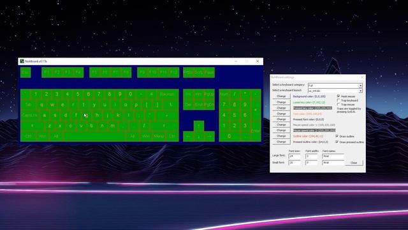This screenshot has height=230, width=408.
Task: Click the left arrow key
Action: [x=189, y=136]
